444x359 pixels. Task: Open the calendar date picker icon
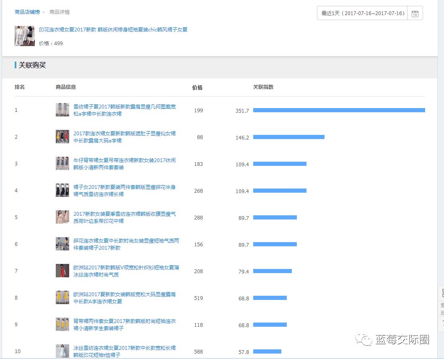pyautogui.click(x=415, y=13)
